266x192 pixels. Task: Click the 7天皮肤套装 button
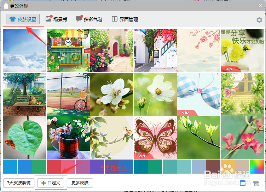click(19, 183)
